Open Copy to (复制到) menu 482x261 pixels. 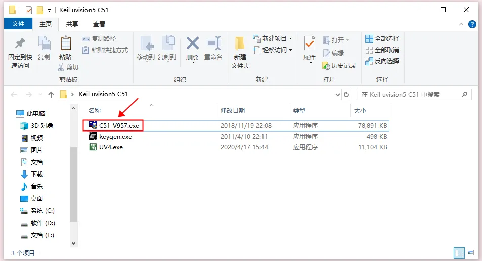click(167, 49)
